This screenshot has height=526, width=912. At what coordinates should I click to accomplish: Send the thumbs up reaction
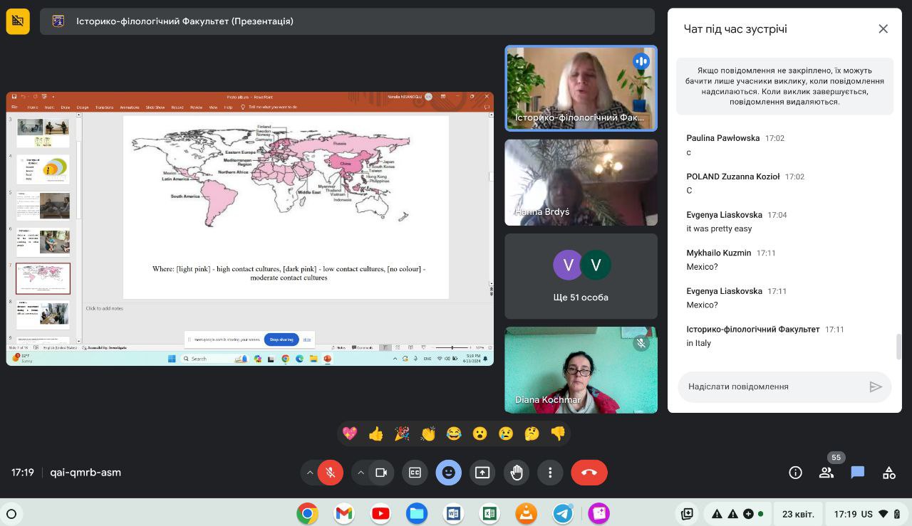(376, 433)
